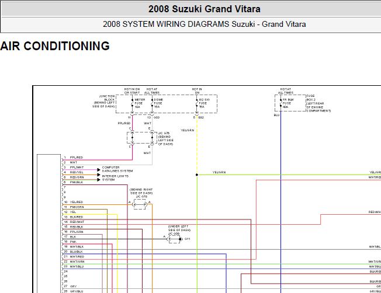This screenshot has height=293, width=381.
Task: Click connector pin '16 PPL/GRN'
Action: pyautogui.click(x=74, y=232)
